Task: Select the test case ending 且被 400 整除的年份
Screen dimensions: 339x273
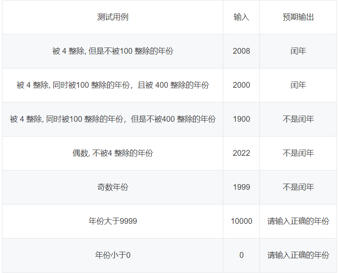Action: coord(112,85)
